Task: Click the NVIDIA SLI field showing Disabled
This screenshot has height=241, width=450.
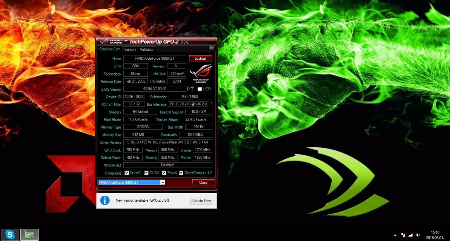Action: tap(168, 165)
